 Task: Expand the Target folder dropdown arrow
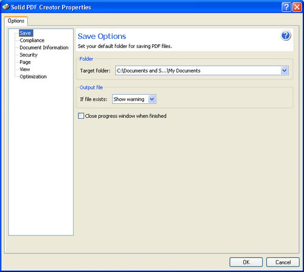pos(285,70)
